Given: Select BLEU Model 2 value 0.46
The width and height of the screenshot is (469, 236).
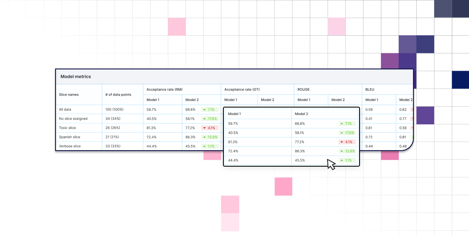Looking at the screenshot, I should [403, 146].
